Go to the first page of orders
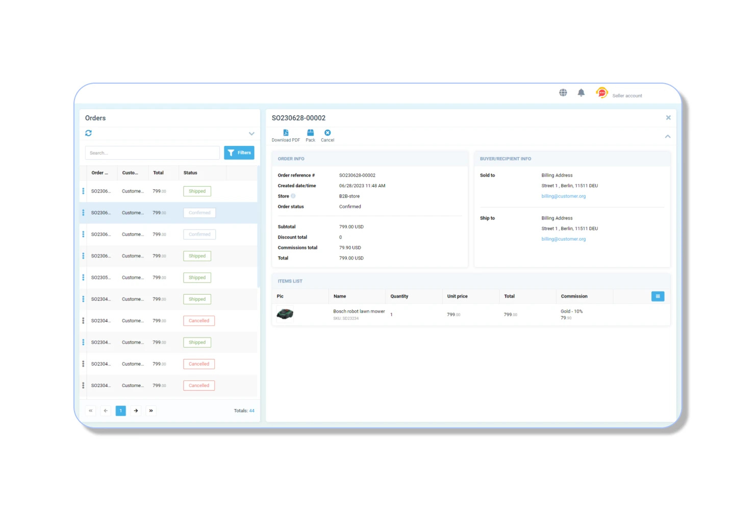This screenshot has width=755, height=510. [x=91, y=411]
